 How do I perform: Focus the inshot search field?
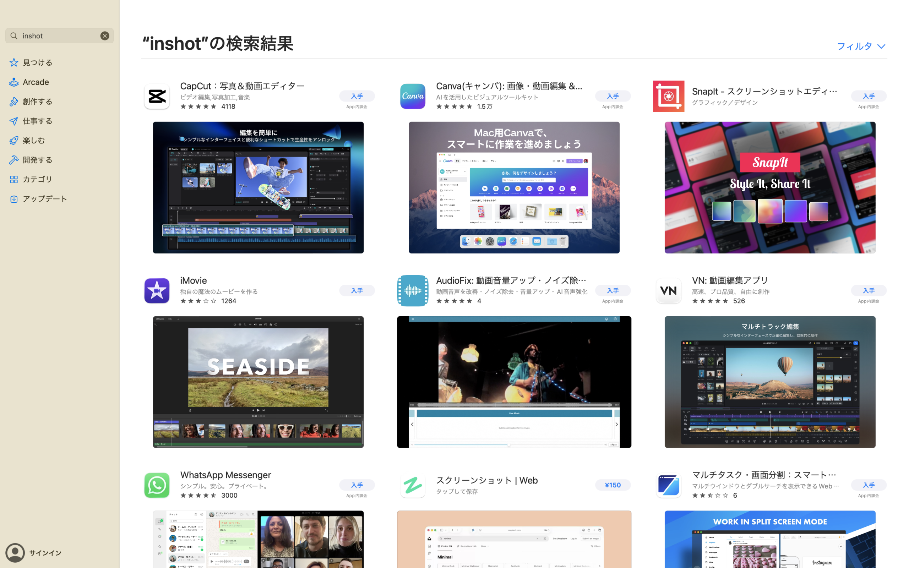click(x=59, y=36)
